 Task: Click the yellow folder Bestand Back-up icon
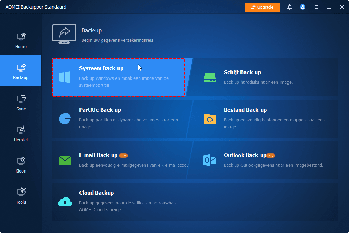point(210,119)
